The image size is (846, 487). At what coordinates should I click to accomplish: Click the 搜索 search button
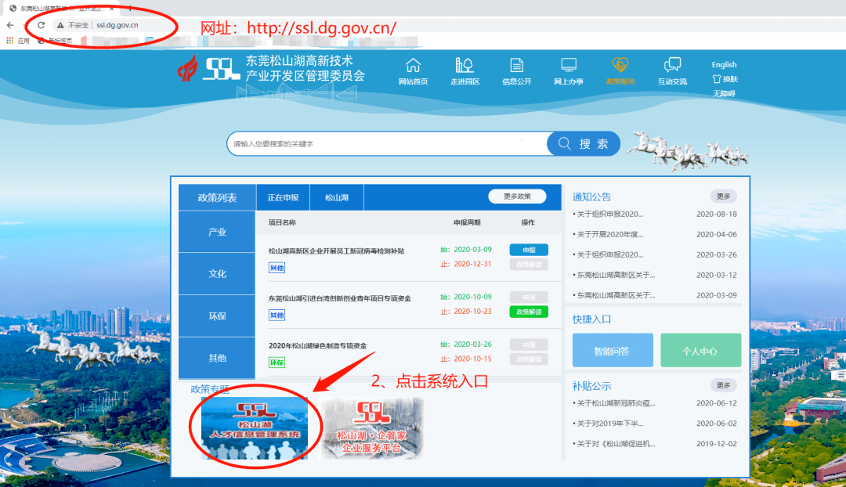[584, 144]
